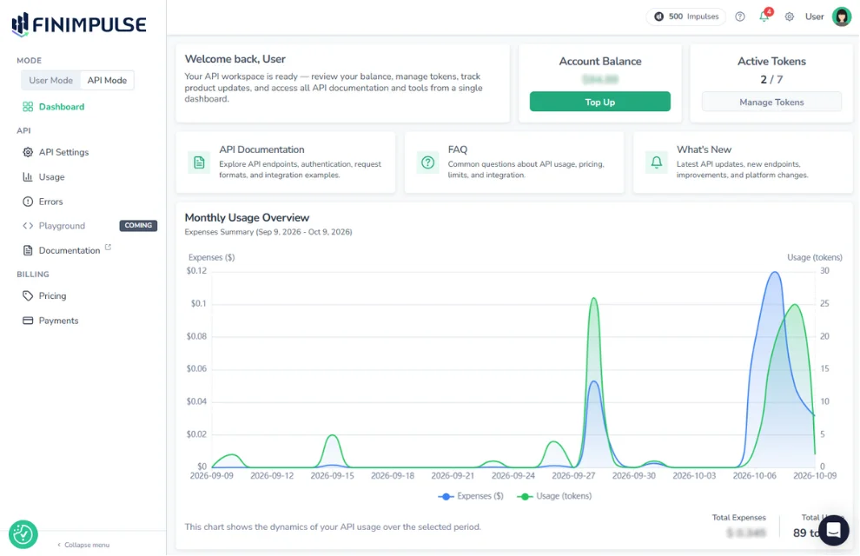Select the Playground menu item
This screenshot has width=860, height=556.
point(62,226)
